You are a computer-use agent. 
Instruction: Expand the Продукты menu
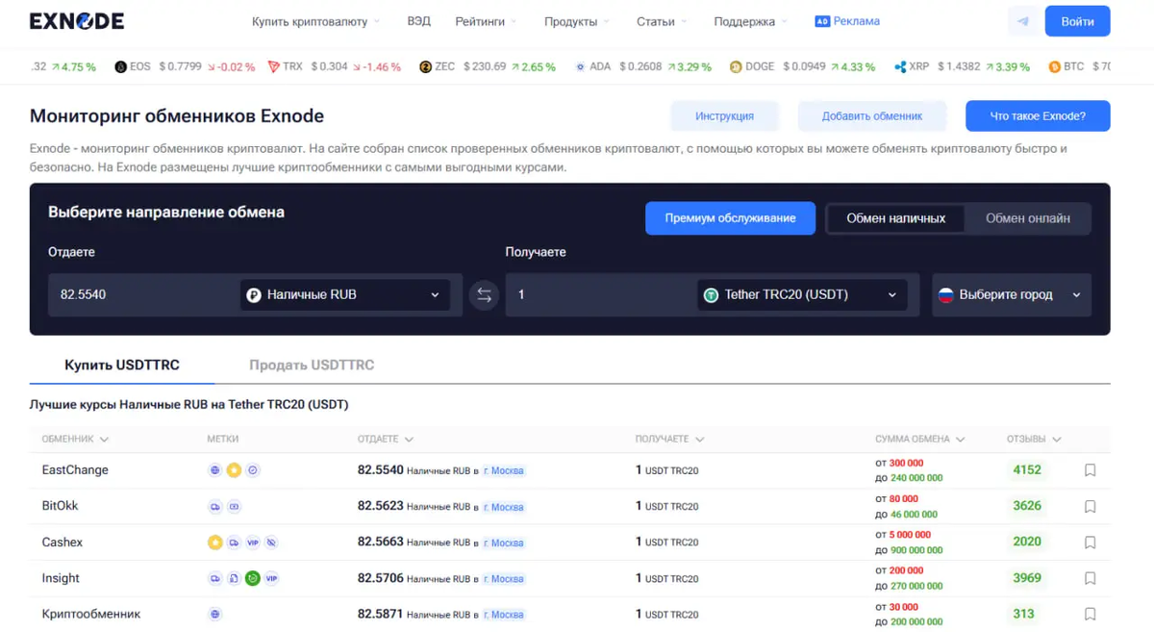click(577, 21)
